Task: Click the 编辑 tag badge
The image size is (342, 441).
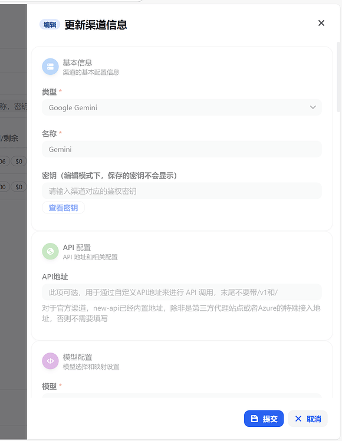Action: tap(50, 25)
